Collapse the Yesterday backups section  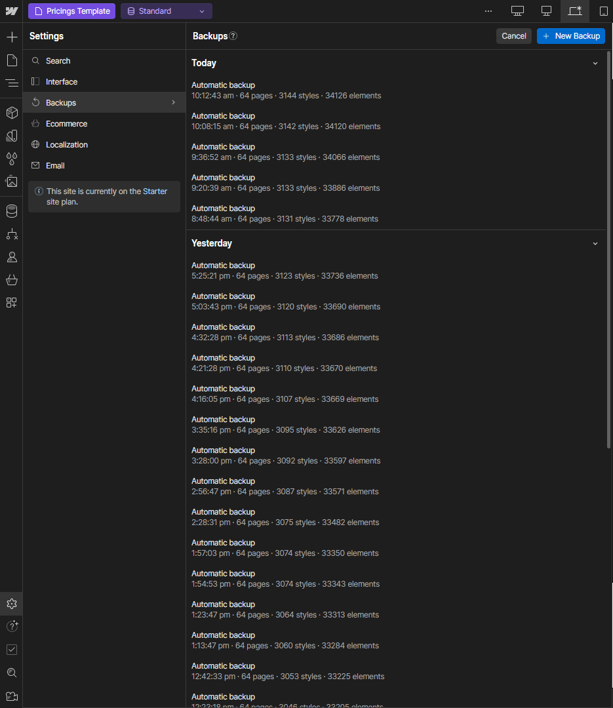click(595, 243)
